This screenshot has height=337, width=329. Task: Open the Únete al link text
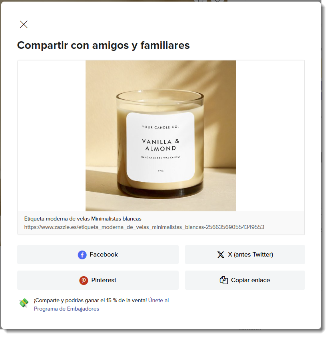[x=158, y=300]
